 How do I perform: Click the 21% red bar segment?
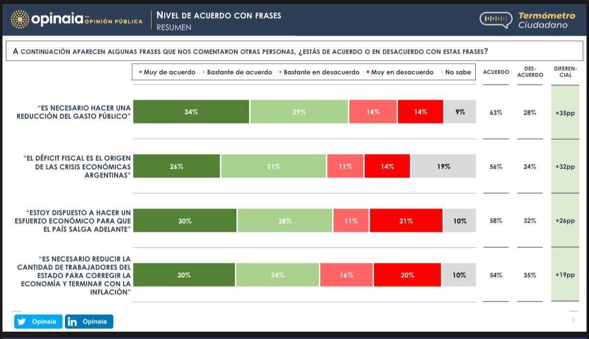tap(406, 221)
